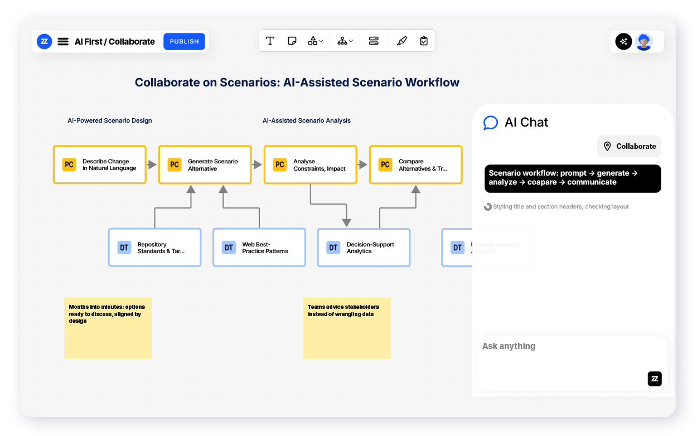Select the Generate Scenario Alternative node
Image resolution: width=697 pixels, height=436 pixels.
(205, 164)
